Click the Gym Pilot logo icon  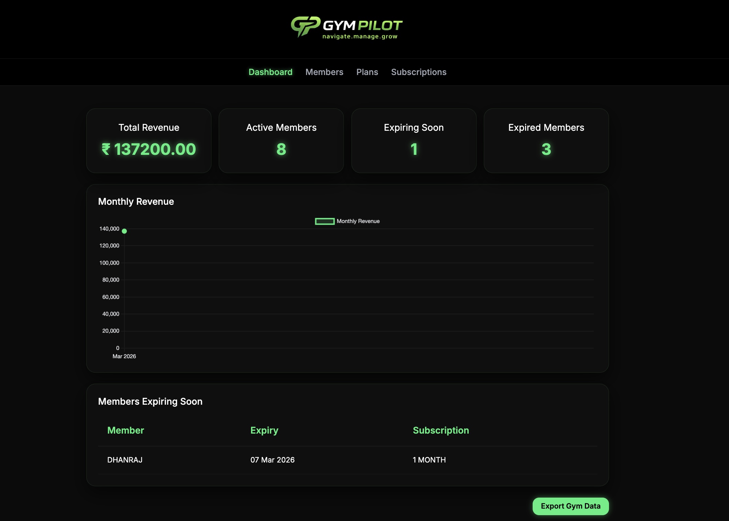coord(305,26)
